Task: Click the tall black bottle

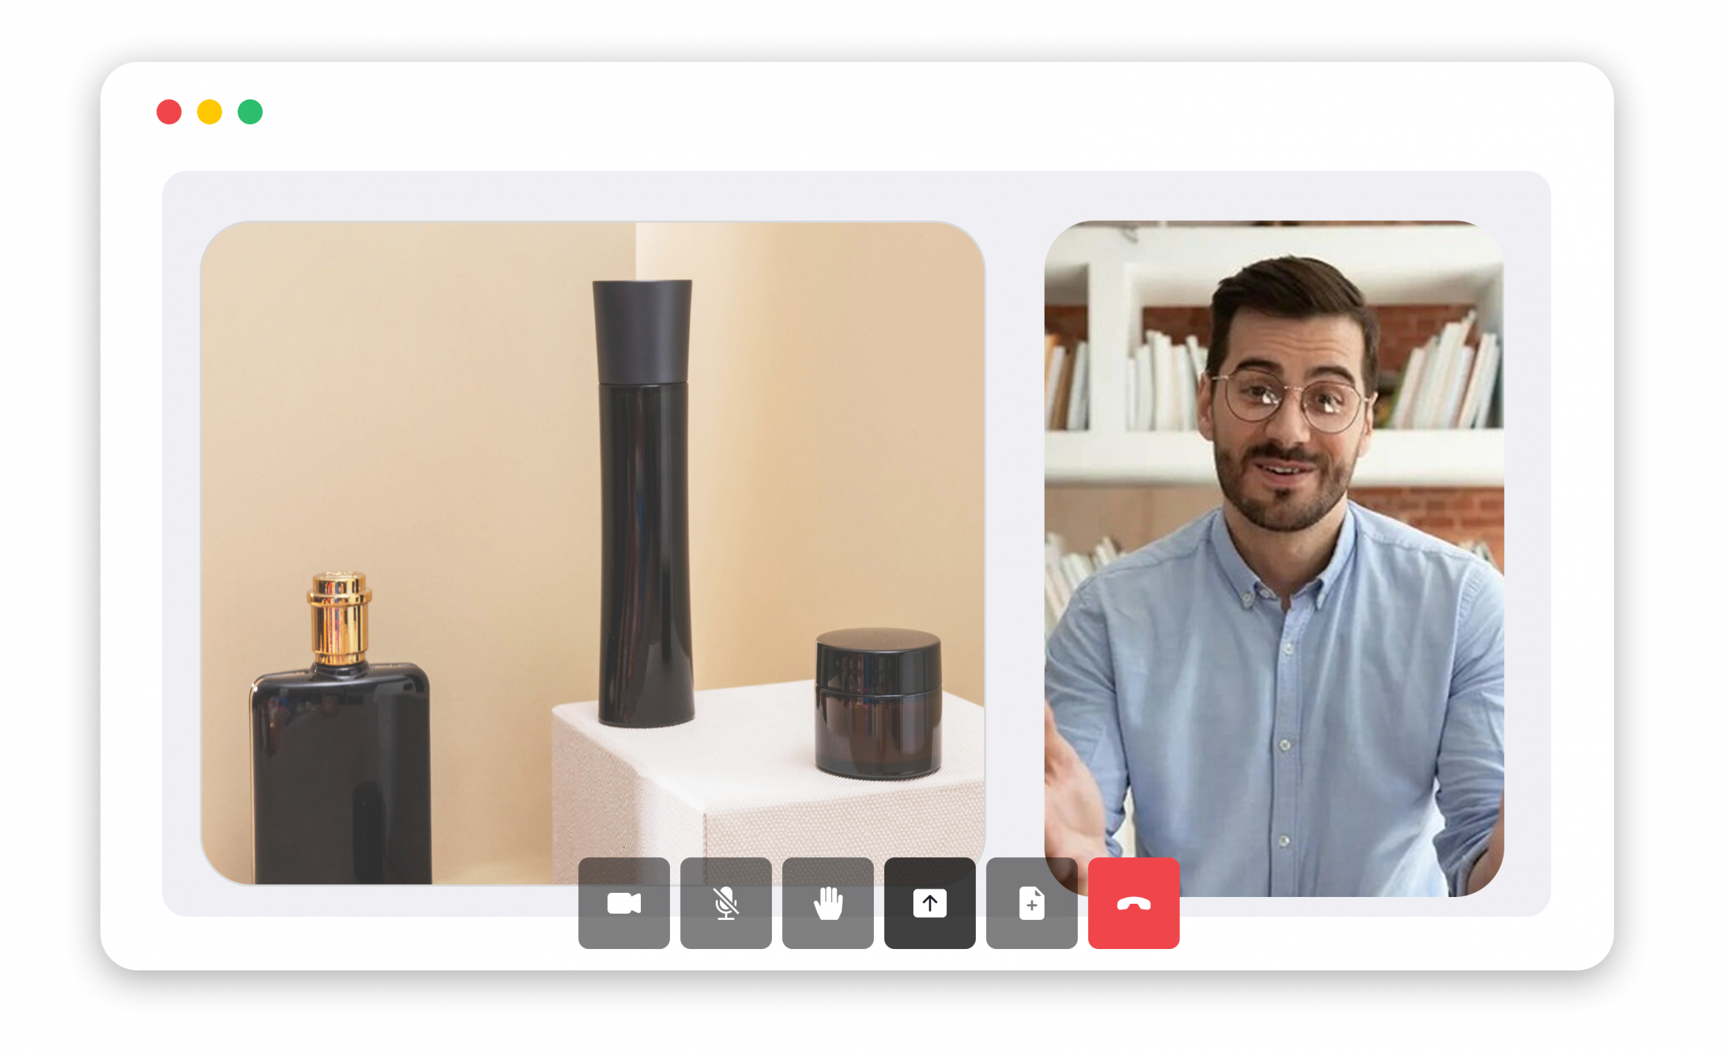Action: tap(644, 505)
